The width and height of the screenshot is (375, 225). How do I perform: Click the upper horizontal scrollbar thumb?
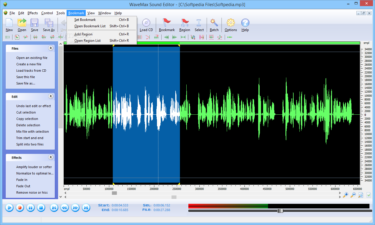(114, 193)
